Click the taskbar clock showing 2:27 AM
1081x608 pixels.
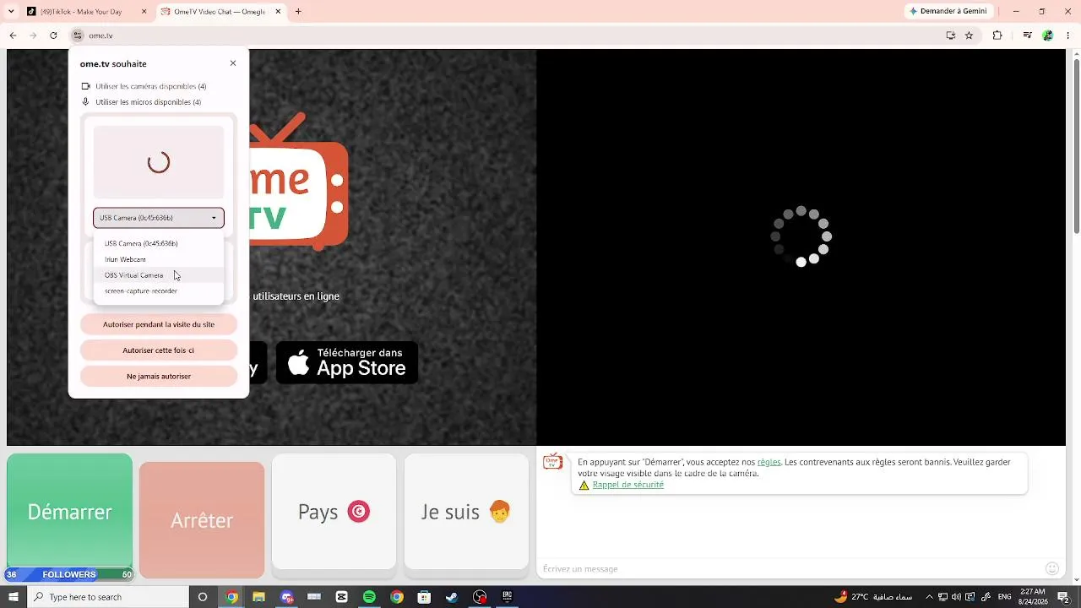click(x=1032, y=597)
